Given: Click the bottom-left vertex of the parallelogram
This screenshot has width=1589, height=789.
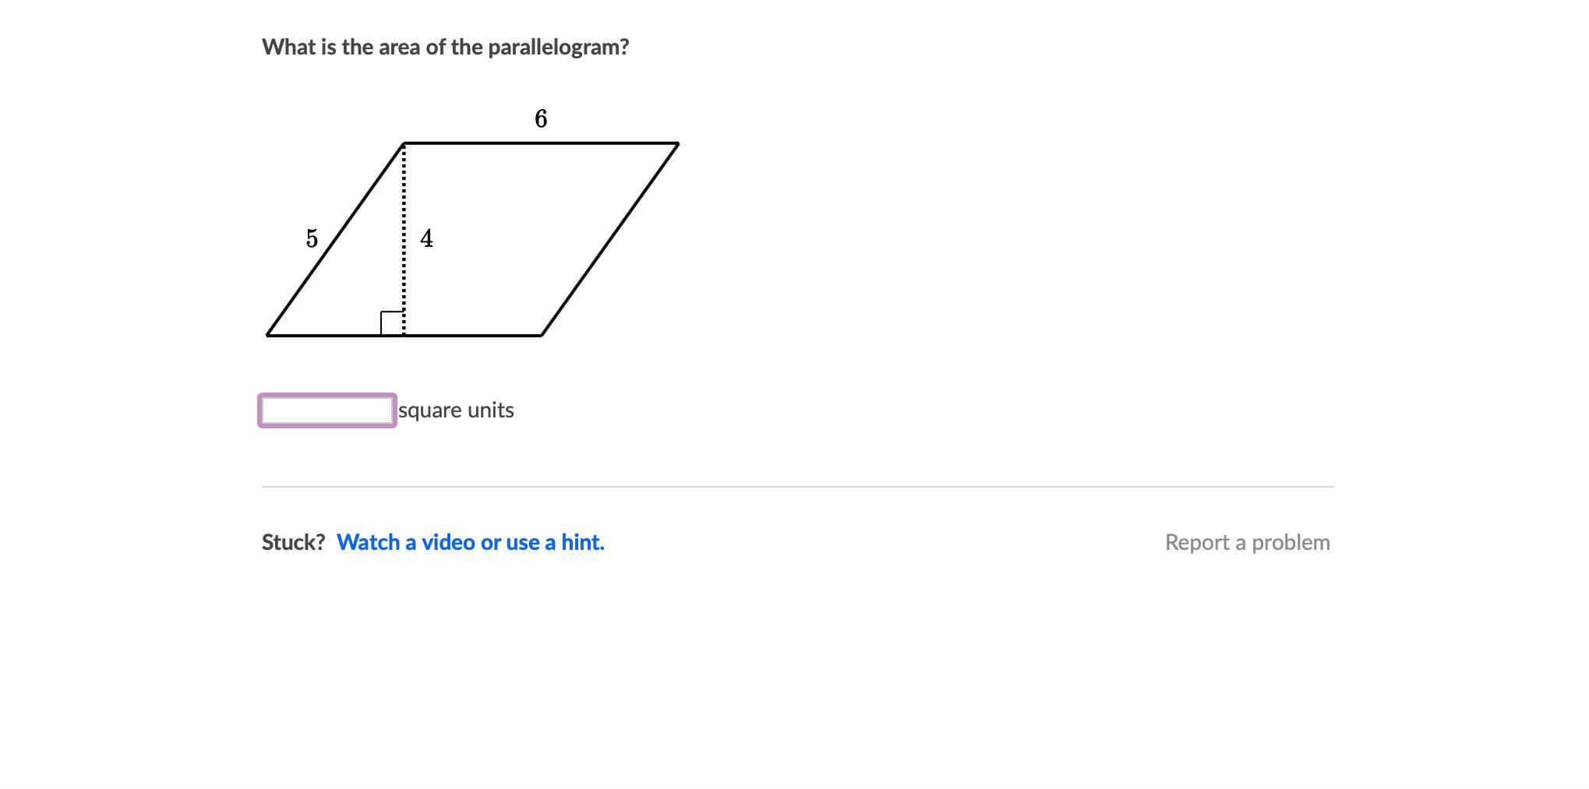Looking at the screenshot, I should click(x=267, y=336).
